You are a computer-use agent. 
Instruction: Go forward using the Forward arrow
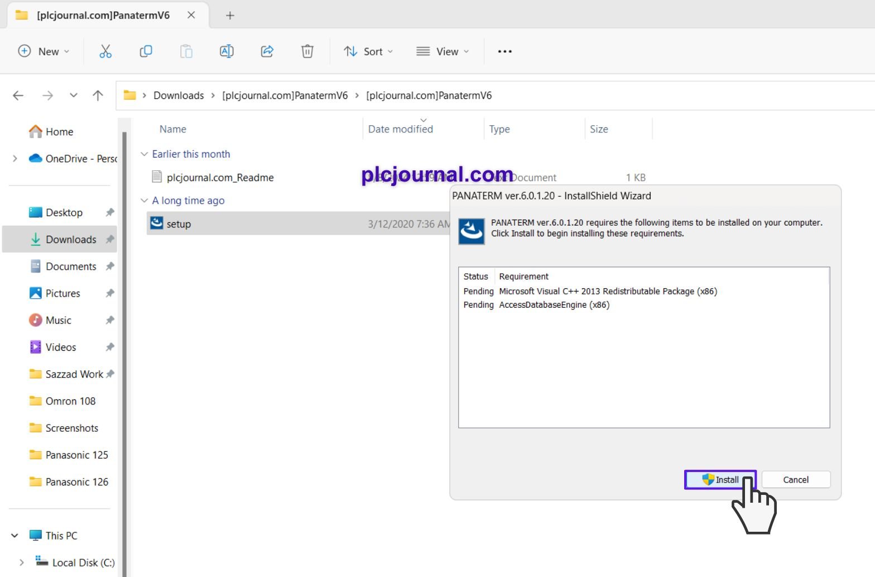point(48,96)
